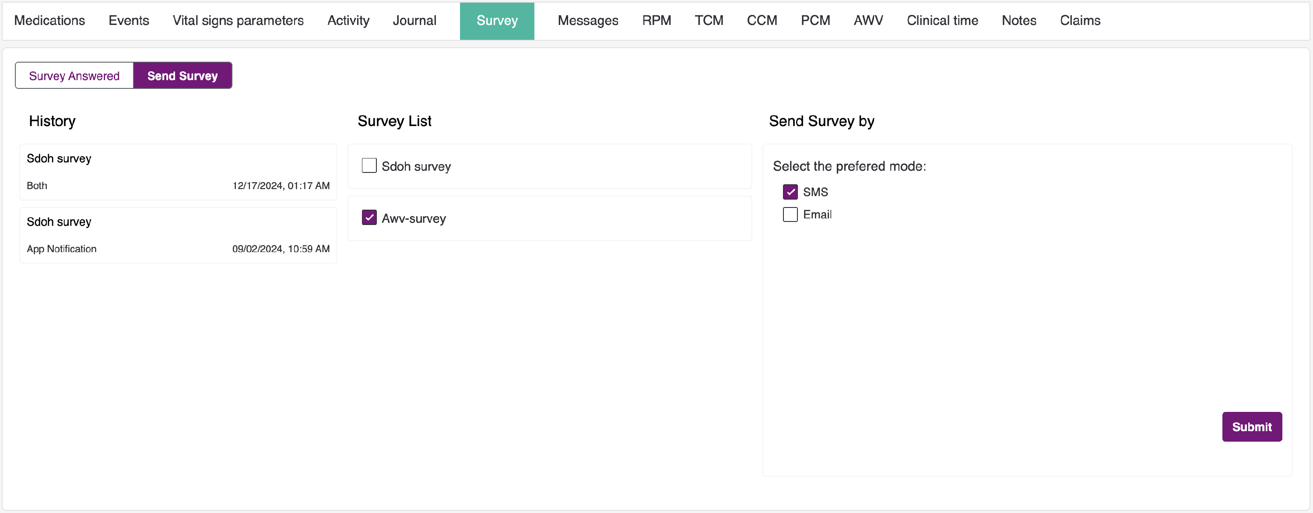Open the Claims tab
This screenshot has width=1313, height=513.
tap(1080, 21)
